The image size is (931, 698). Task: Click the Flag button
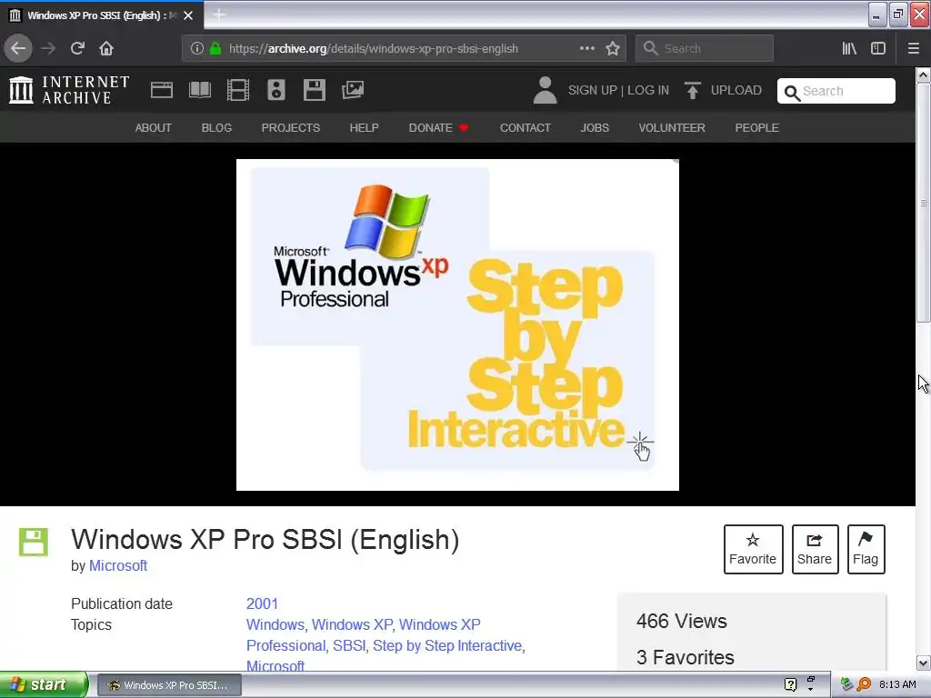coord(866,549)
